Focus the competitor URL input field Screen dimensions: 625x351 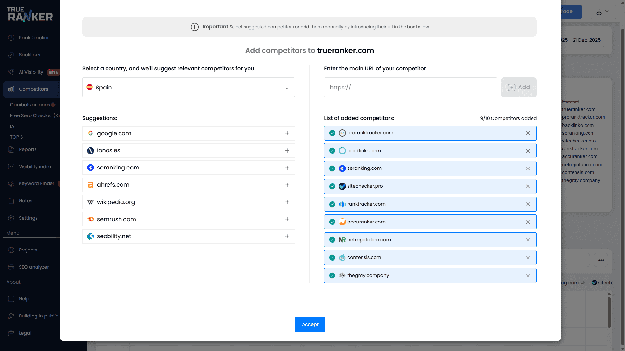tap(410, 88)
